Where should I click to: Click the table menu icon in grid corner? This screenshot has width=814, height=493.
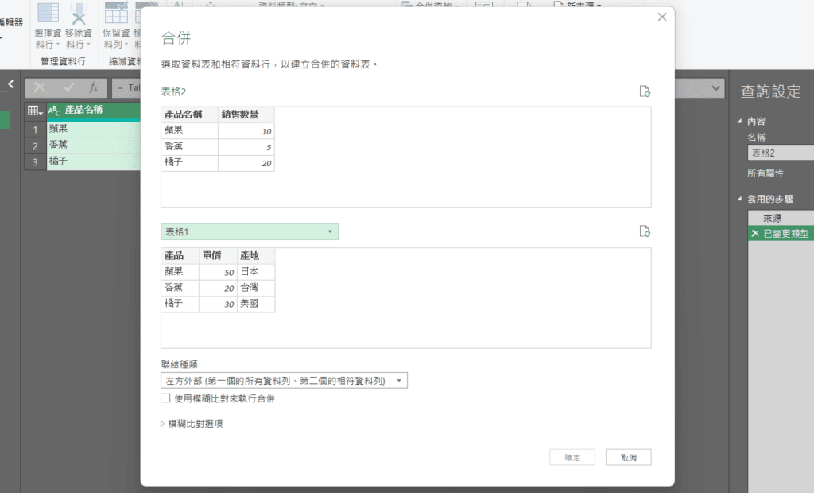tap(34, 111)
